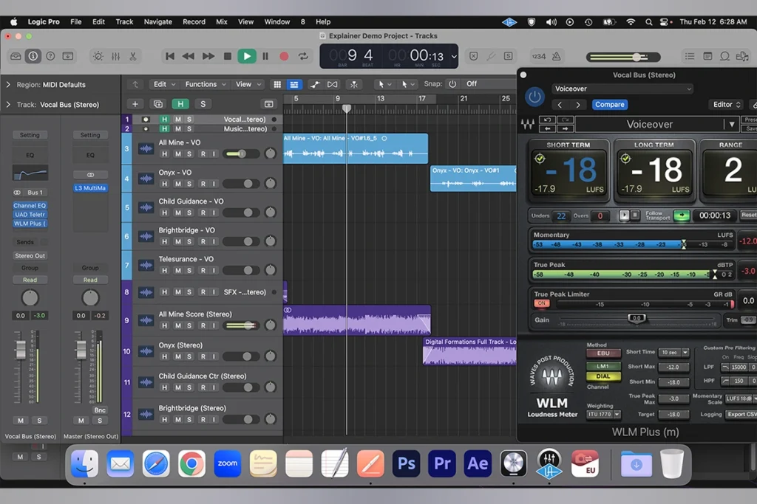Solo the Onyx - VO track
757x504 pixels.
189,184
